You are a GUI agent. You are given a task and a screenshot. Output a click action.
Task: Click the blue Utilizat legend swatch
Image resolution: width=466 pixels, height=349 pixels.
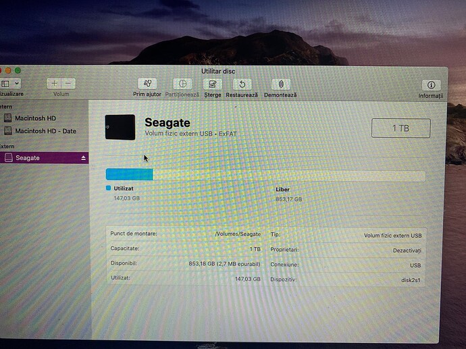[109, 188]
